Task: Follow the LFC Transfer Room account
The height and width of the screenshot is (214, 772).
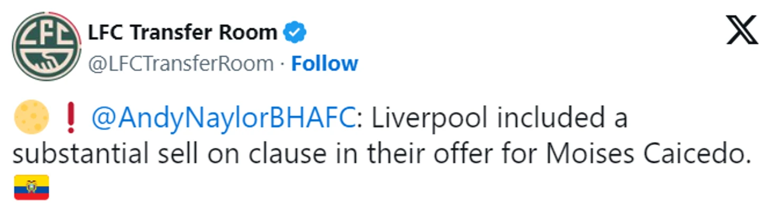Action: pos(325,63)
